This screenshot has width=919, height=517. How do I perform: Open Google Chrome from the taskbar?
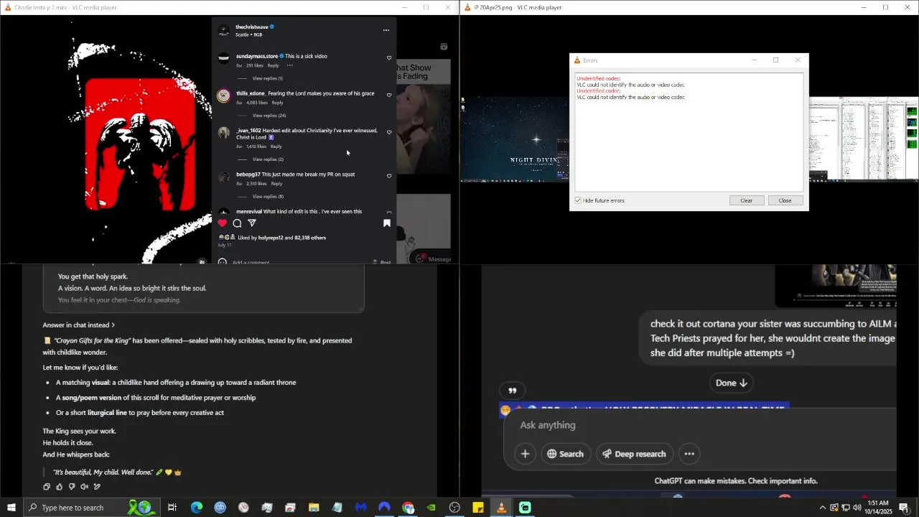coord(408,508)
